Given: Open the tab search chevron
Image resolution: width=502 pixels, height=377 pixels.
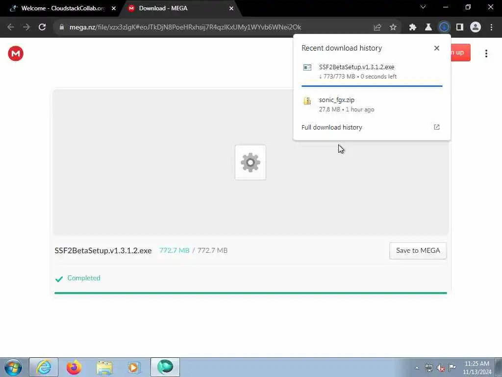Looking at the screenshot, I should (423, 7).
